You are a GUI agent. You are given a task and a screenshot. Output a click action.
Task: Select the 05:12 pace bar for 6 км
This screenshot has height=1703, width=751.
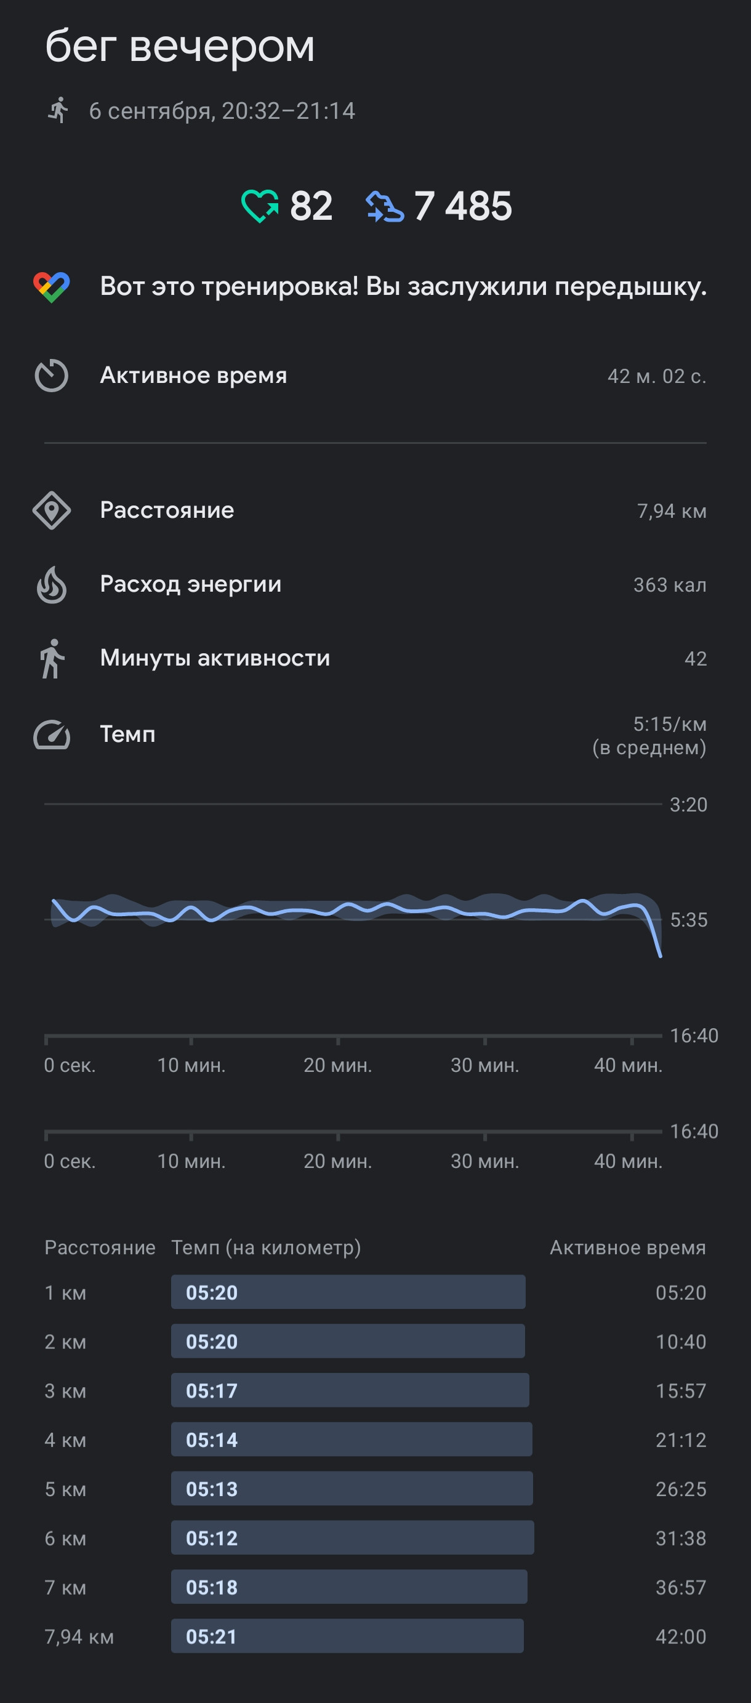tap(352, 1538)
